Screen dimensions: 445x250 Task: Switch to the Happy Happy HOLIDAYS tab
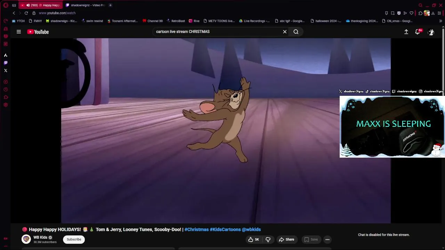41,5
